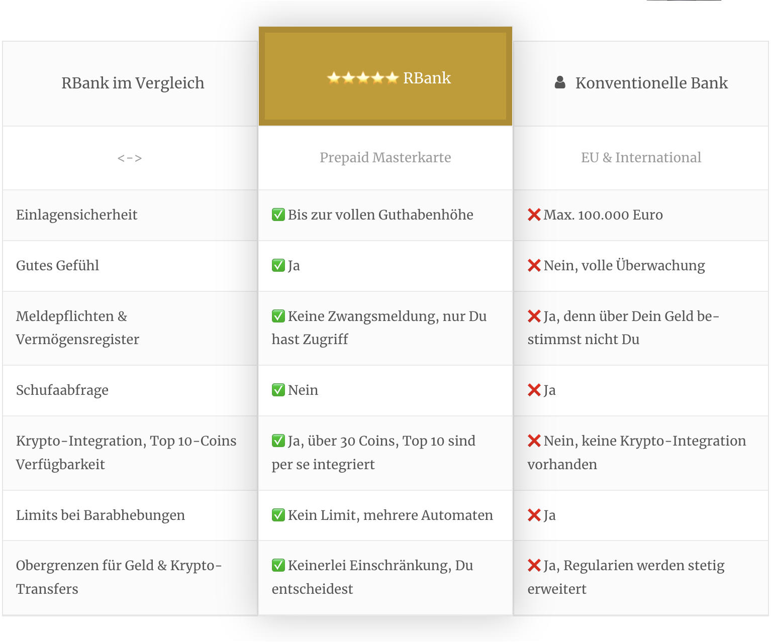Click the person icon beside Konventionelle Bank

point(560,82)
